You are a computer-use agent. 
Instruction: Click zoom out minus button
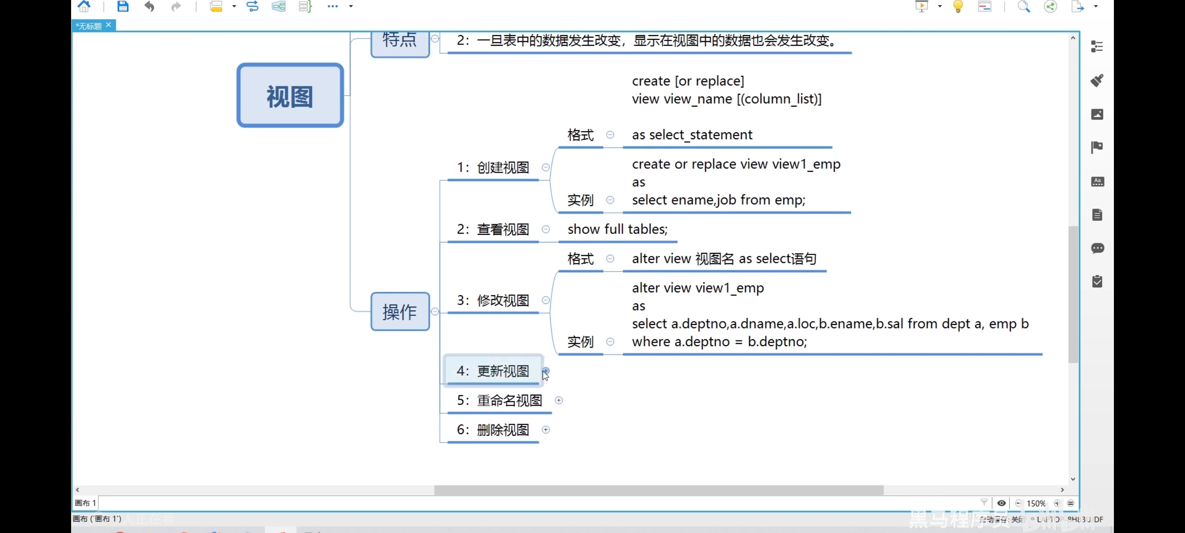[x=1019, y=503]
